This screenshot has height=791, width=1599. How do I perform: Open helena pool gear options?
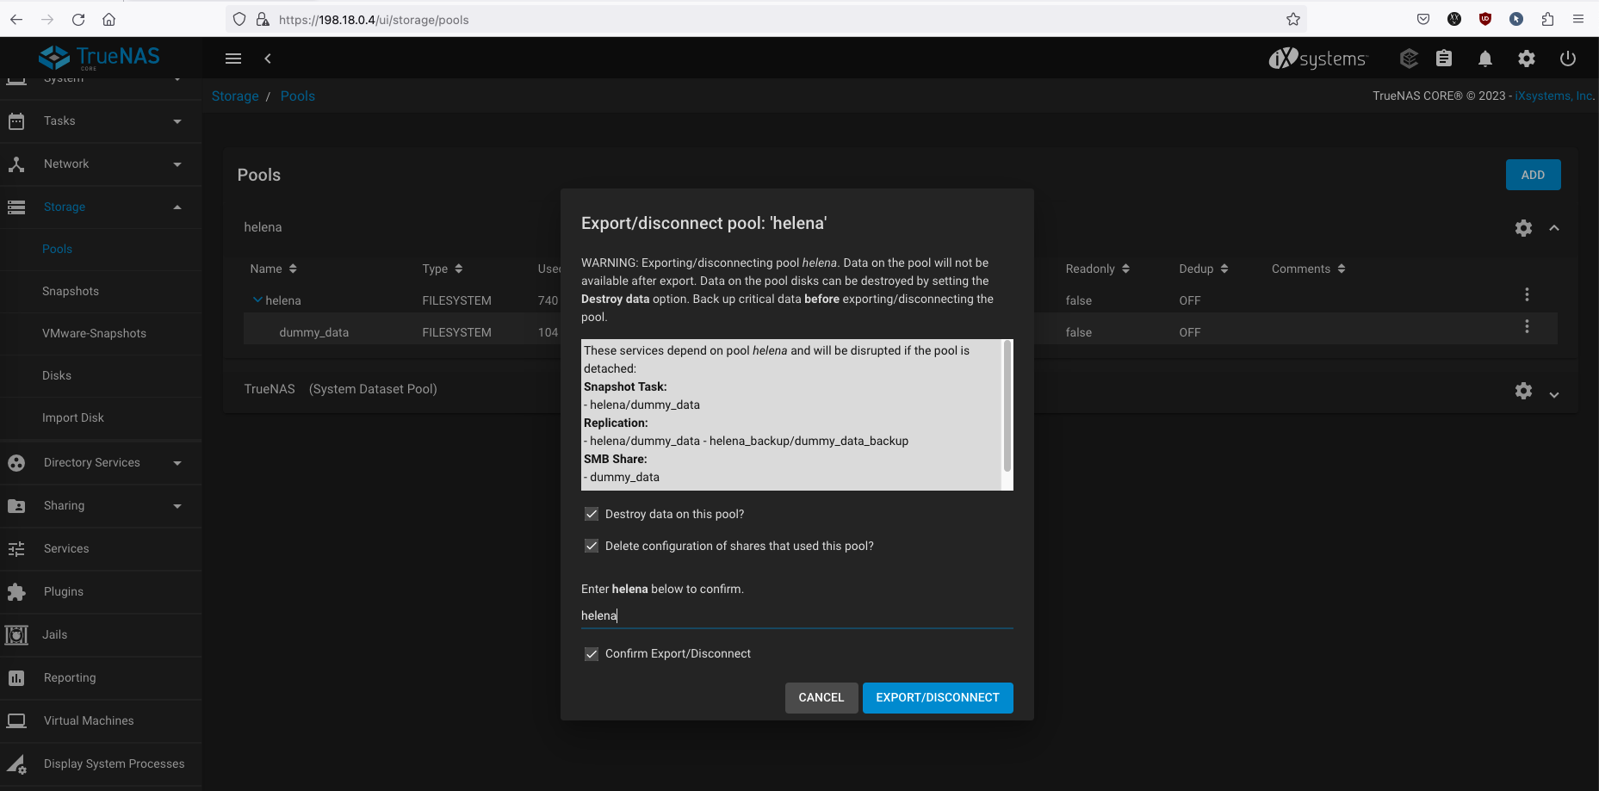(1523, 228)
